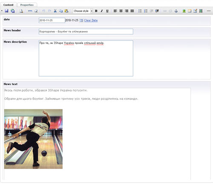Click the News header input field
Screen dimensions: 213x185
86,32
